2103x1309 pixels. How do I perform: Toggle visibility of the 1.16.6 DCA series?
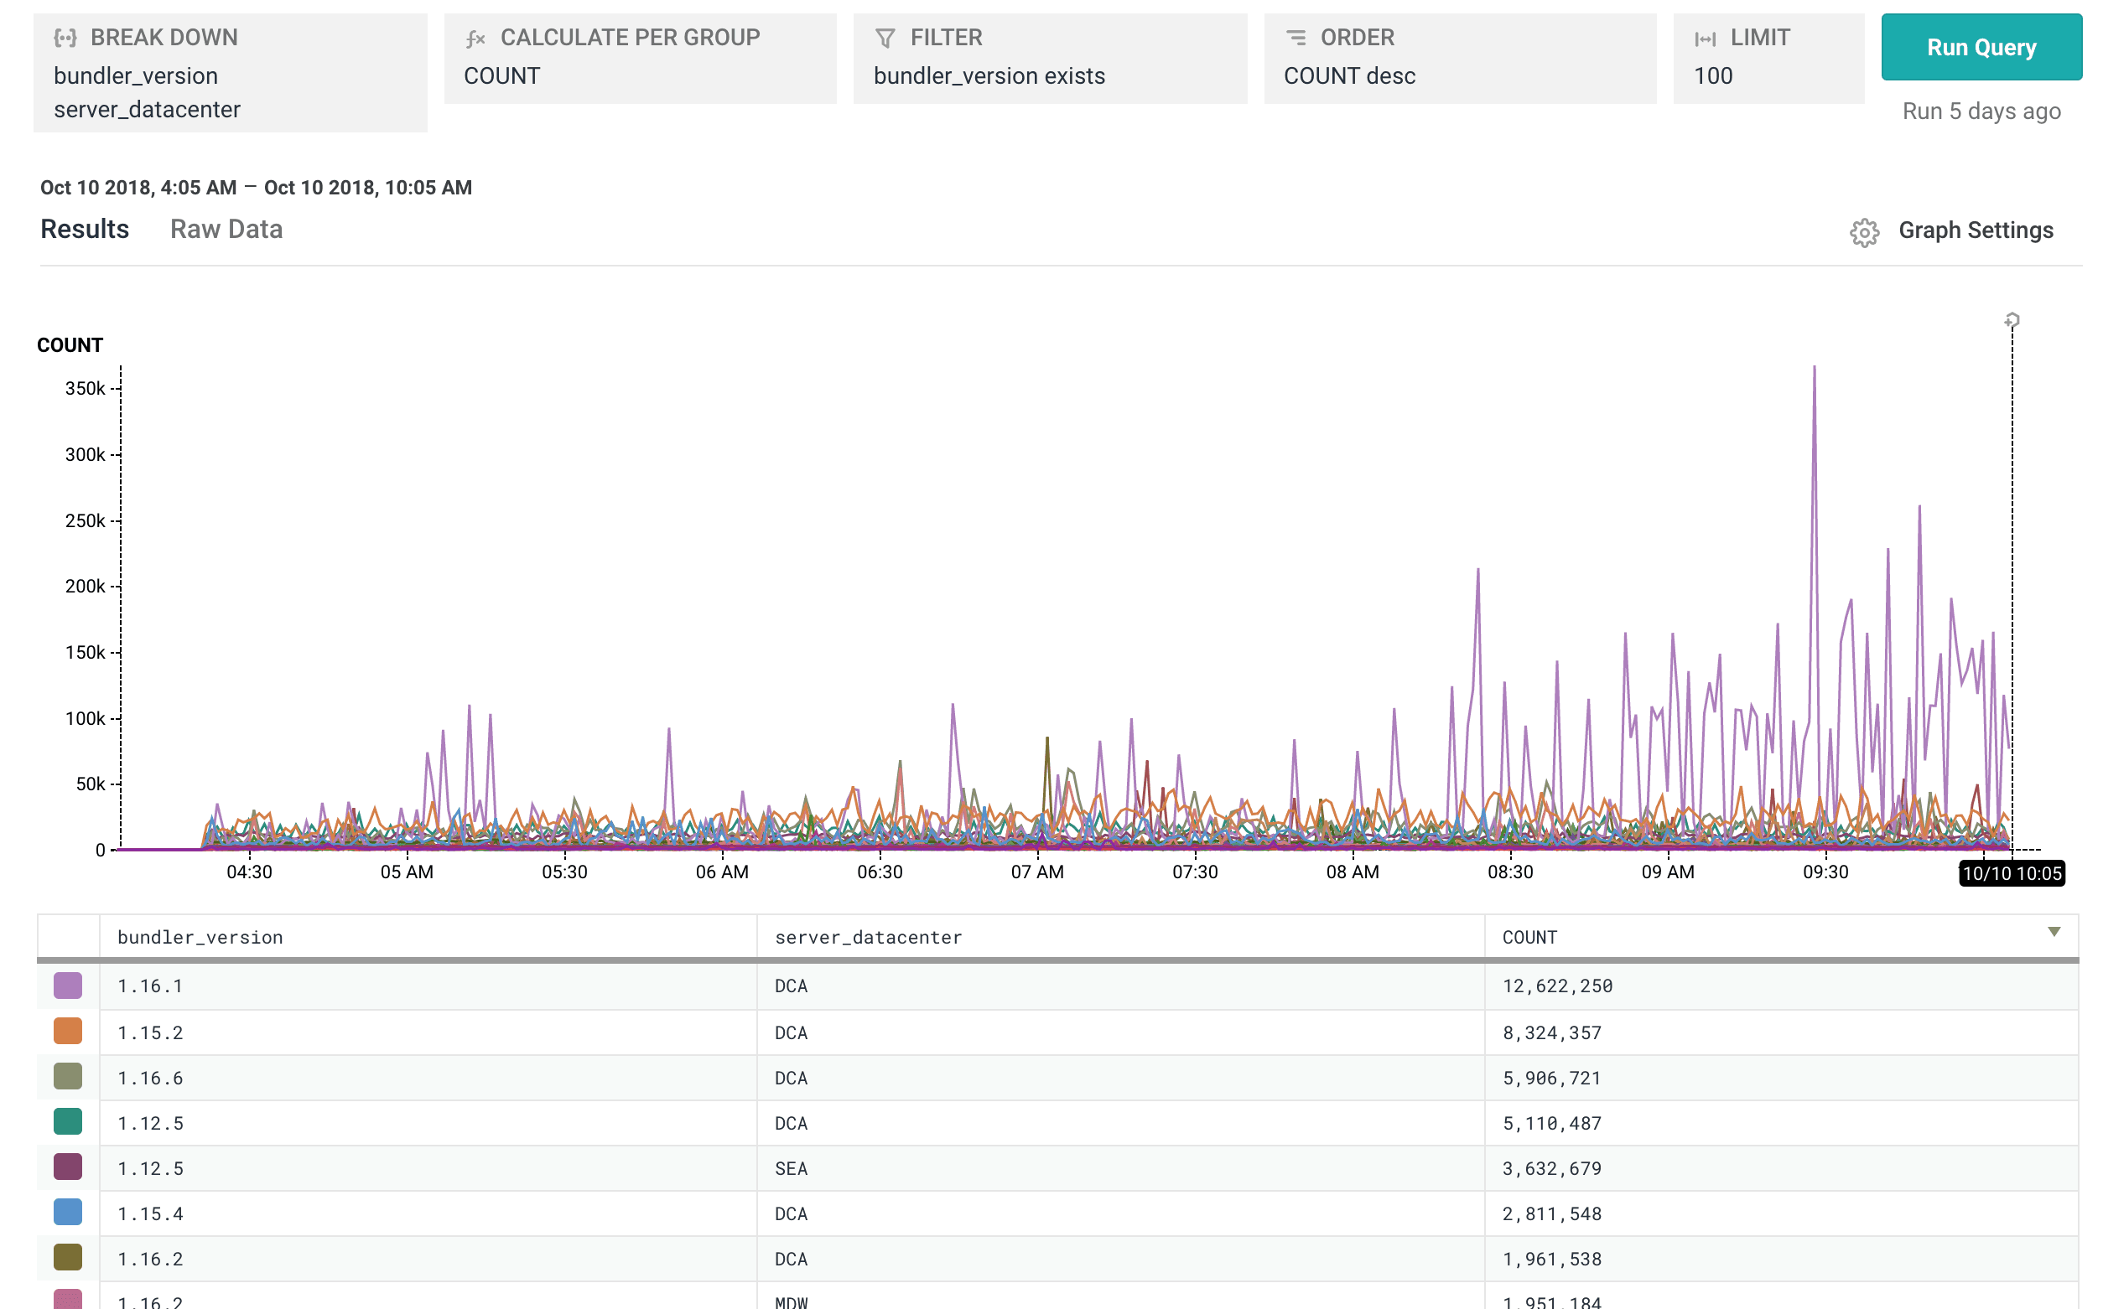67,1077
